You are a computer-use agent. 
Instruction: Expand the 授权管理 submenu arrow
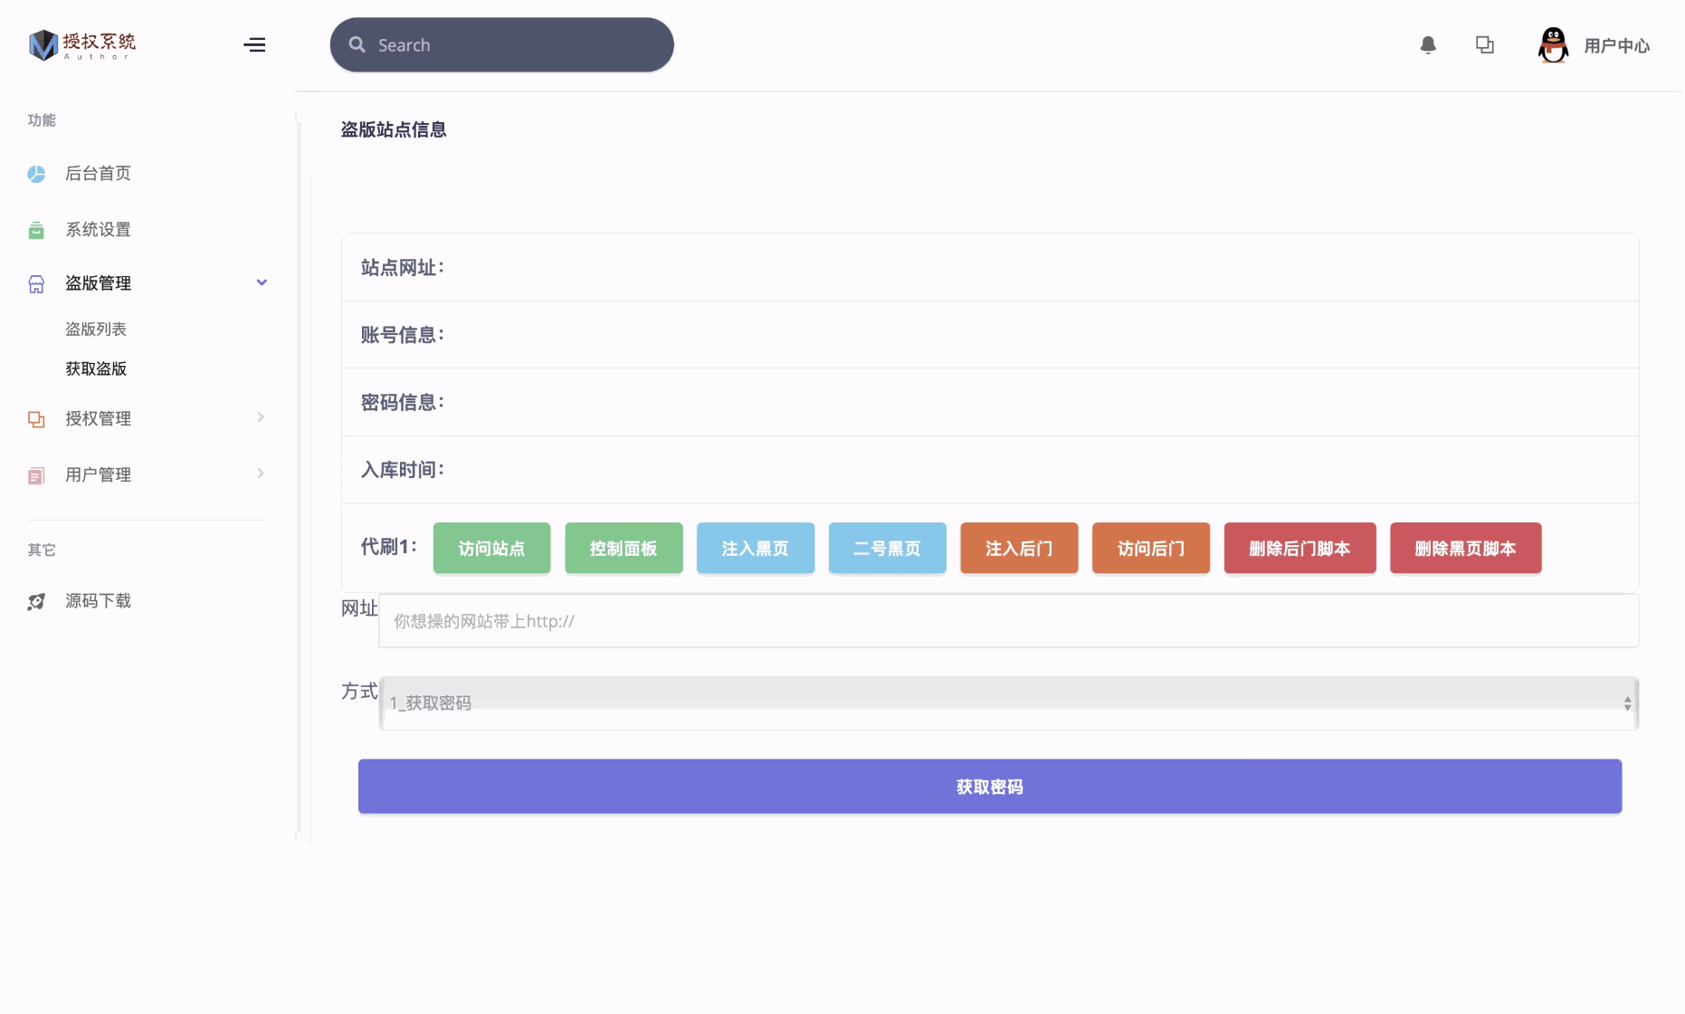261,417
